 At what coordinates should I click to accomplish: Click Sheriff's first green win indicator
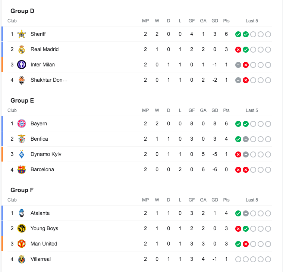[238, 34]
